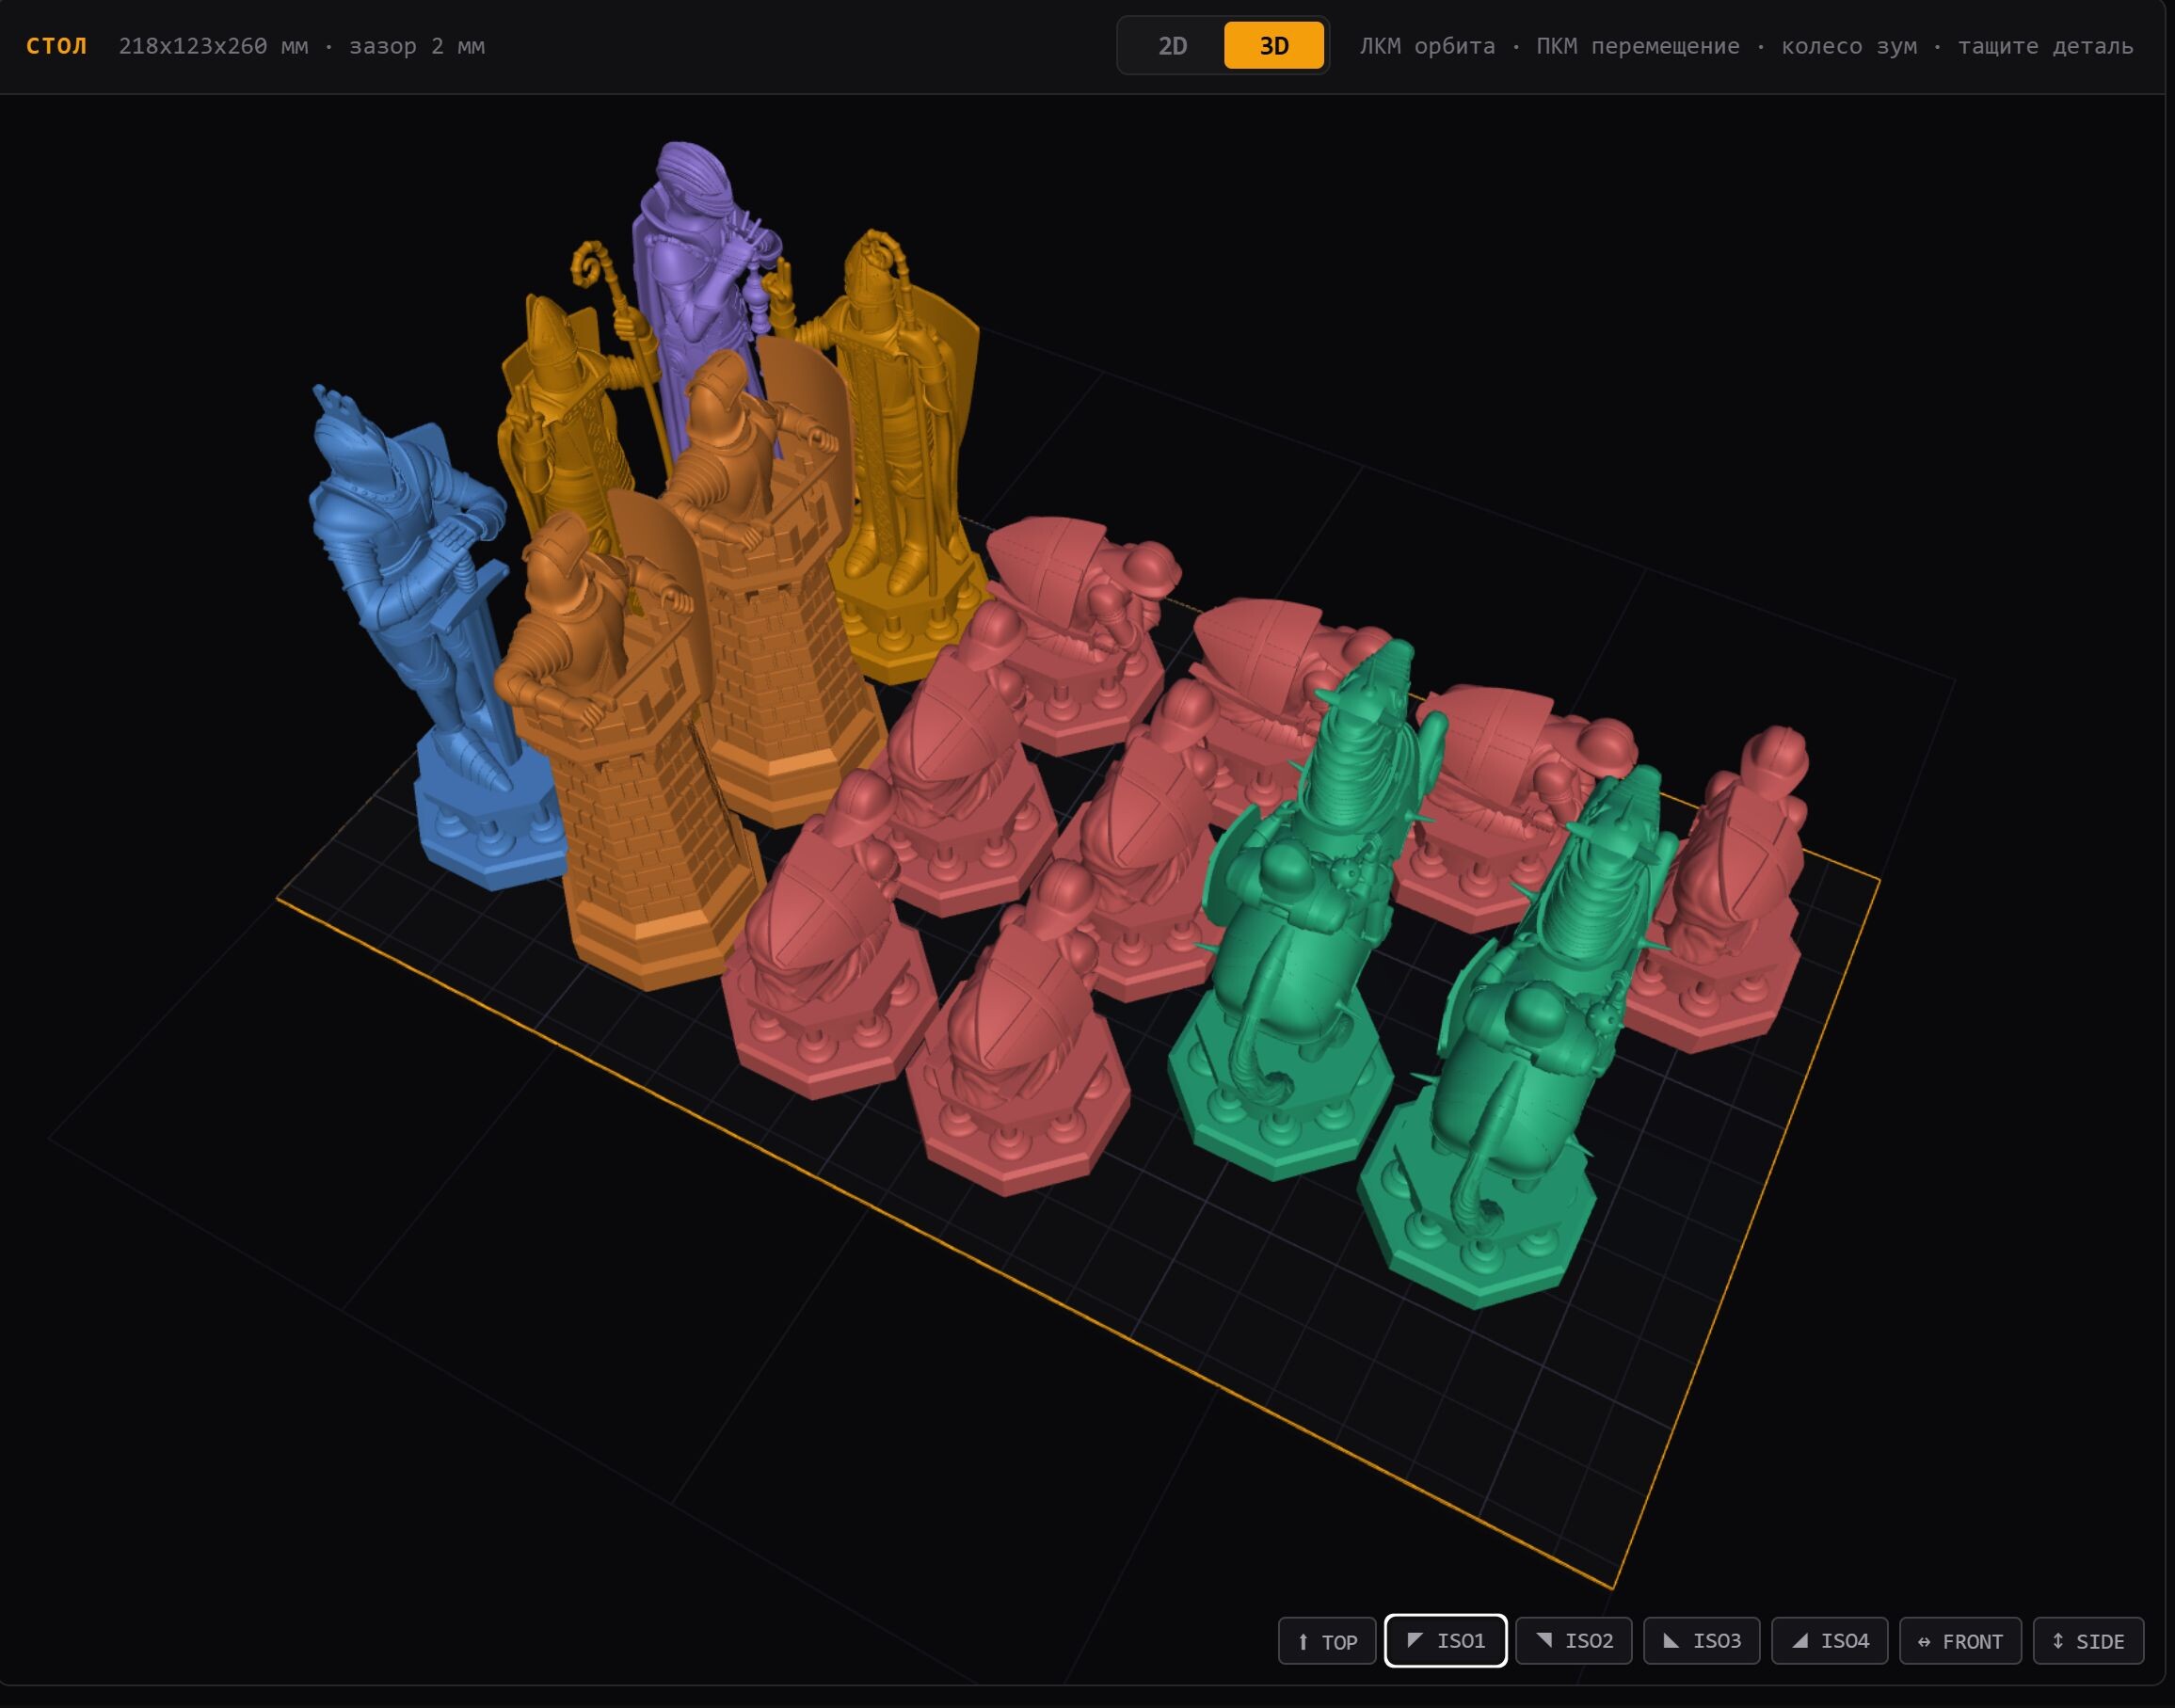Image resolution: width=2175 pixels, height=1708 pixels.
Task: Click the СТОЛ label in the header
Action: [56, 46]
